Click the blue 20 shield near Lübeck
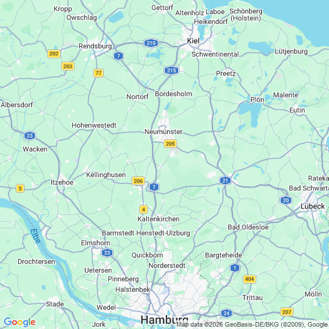Viewport: 329px width, 329px height. pyautogui.click(x=286, y=200)
